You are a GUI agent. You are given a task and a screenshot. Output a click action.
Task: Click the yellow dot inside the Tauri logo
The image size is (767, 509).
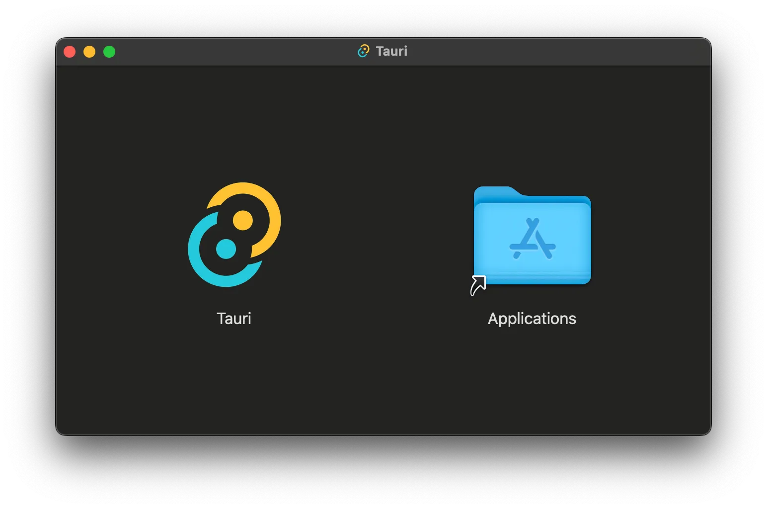pyautogui.click(x=243, y=220)
